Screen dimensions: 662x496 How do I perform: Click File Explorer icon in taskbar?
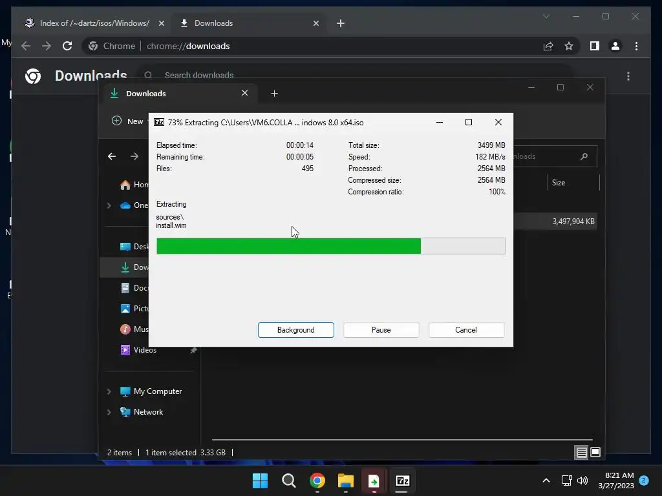pos(345,480)
